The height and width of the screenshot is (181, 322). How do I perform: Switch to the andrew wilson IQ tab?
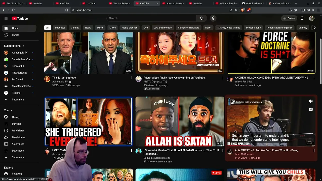[x=279, y=3]
